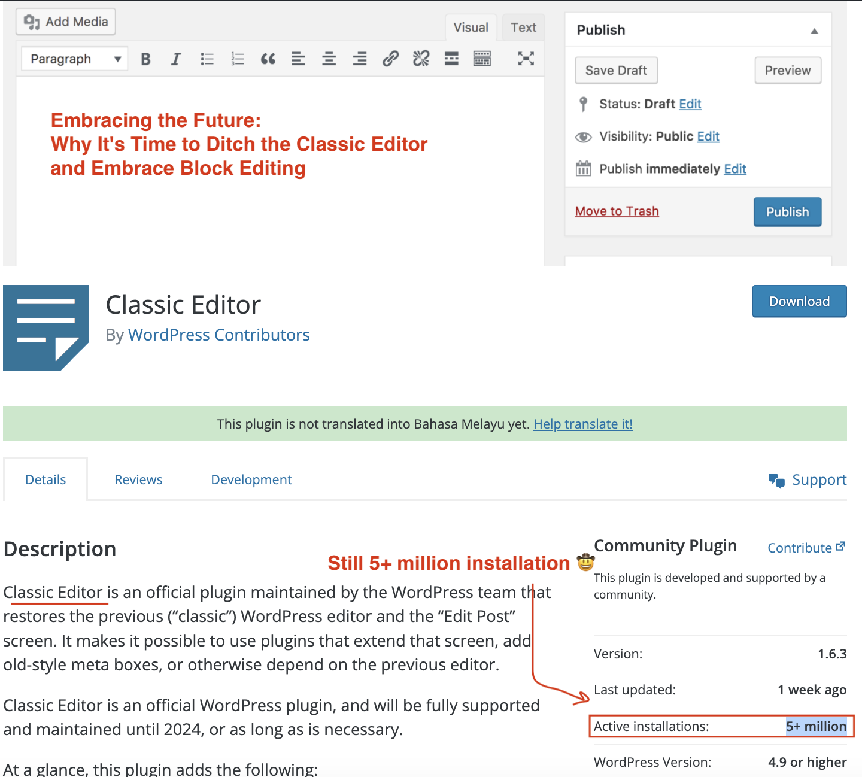Toggle the toolbar kitchen sink icon
This screenshot has width=862, height=777.
pos(482,59)
